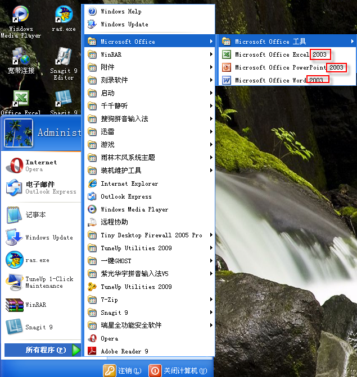
Task: Open the 一键GHOST folder
Action: pyautogui.click(x=150, y=261)
